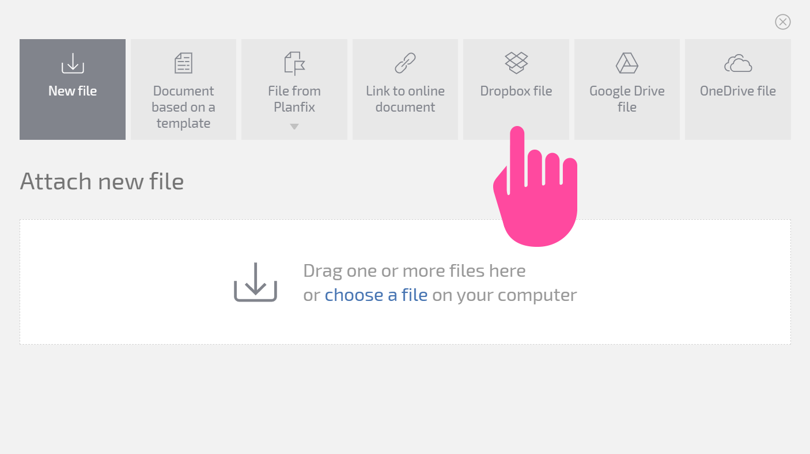This screenshot has height=454, width=810.
Task: Click the Dropbox logo icon
Action: (516, 63)
